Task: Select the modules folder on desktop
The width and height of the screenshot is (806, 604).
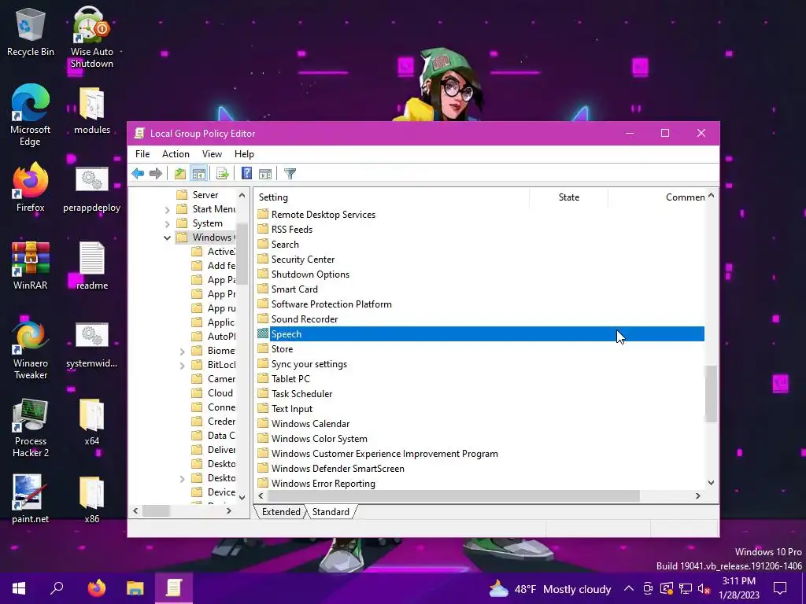Action: [x=92, y=111]
